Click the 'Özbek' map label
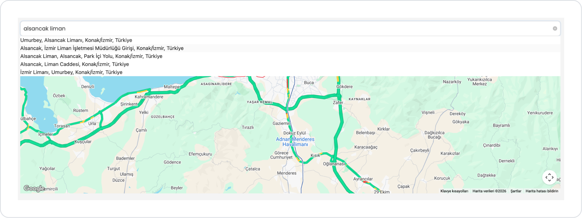 [59, 95]
